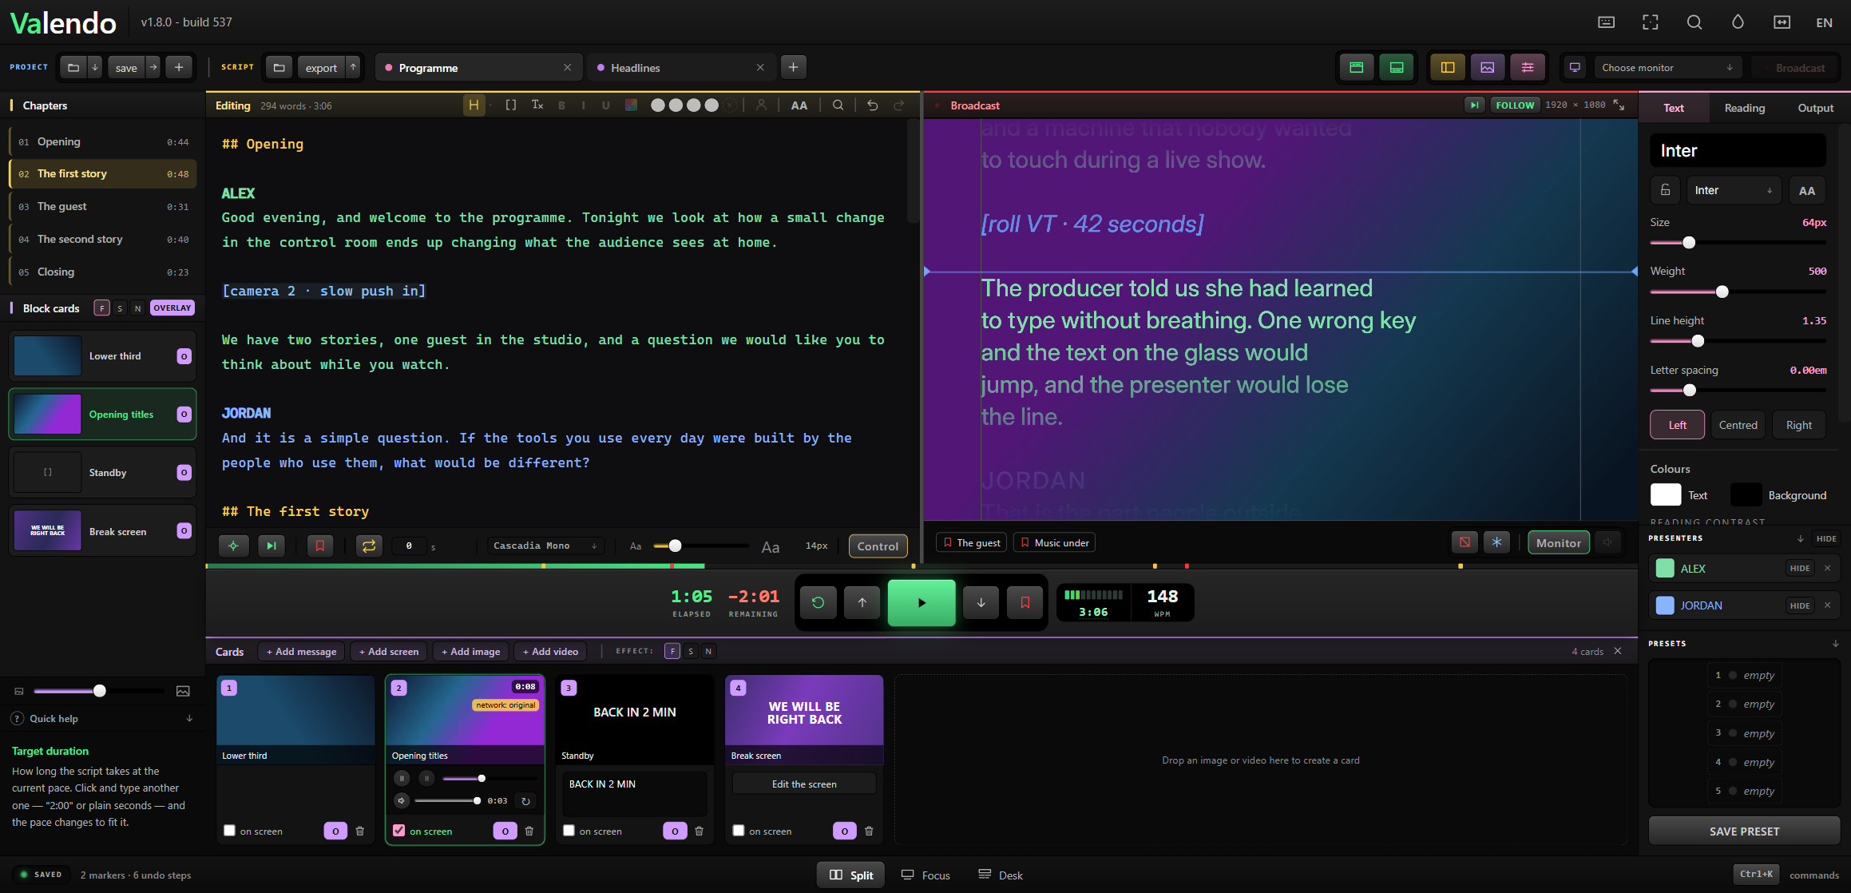
Task: Click the white Text colour swatch
Action: pos(1666,495)
